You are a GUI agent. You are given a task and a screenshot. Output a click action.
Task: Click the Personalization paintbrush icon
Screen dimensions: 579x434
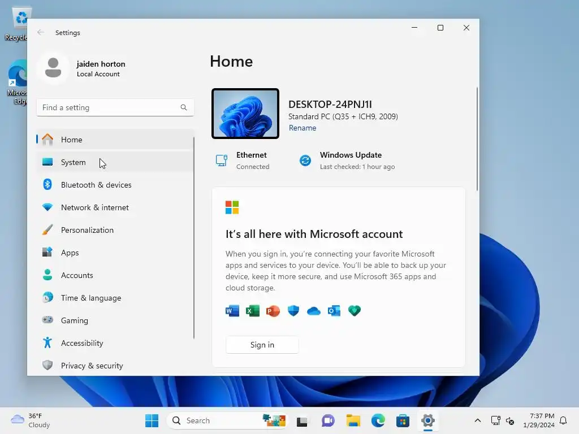click(47, 229)
